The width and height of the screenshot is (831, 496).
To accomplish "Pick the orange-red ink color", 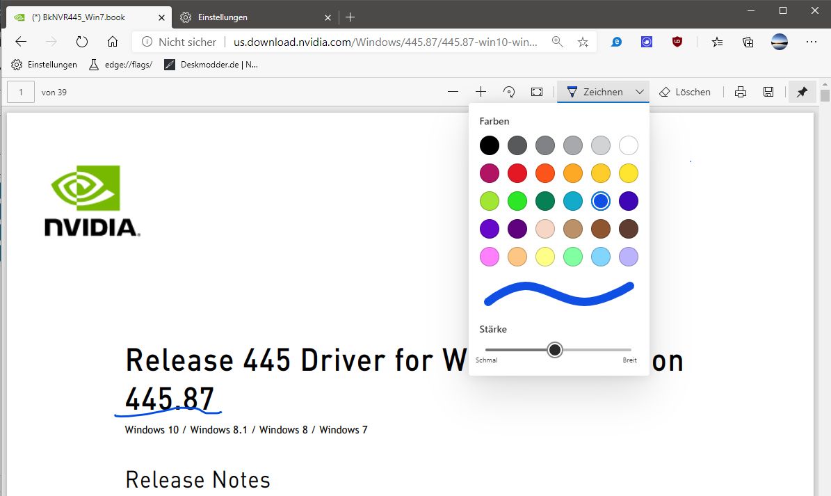I will click(x=544, y=173).
